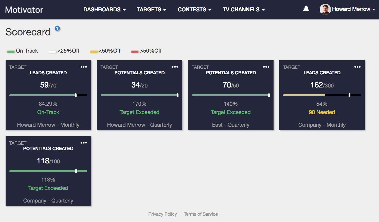Open the Howard Merrow user dropdown
The width and height of the screenshot is (379, 222).
click(353, 9)
